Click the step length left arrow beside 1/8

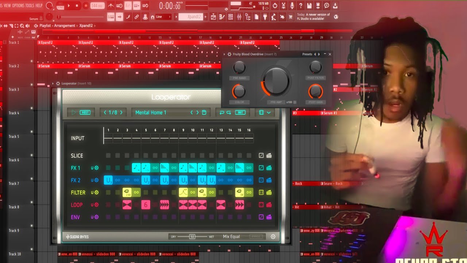[105, 113]
